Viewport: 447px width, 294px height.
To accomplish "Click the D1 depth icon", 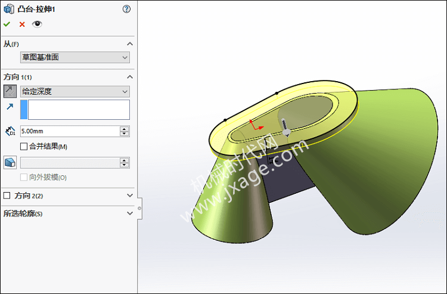I will (x=10, y=131).
